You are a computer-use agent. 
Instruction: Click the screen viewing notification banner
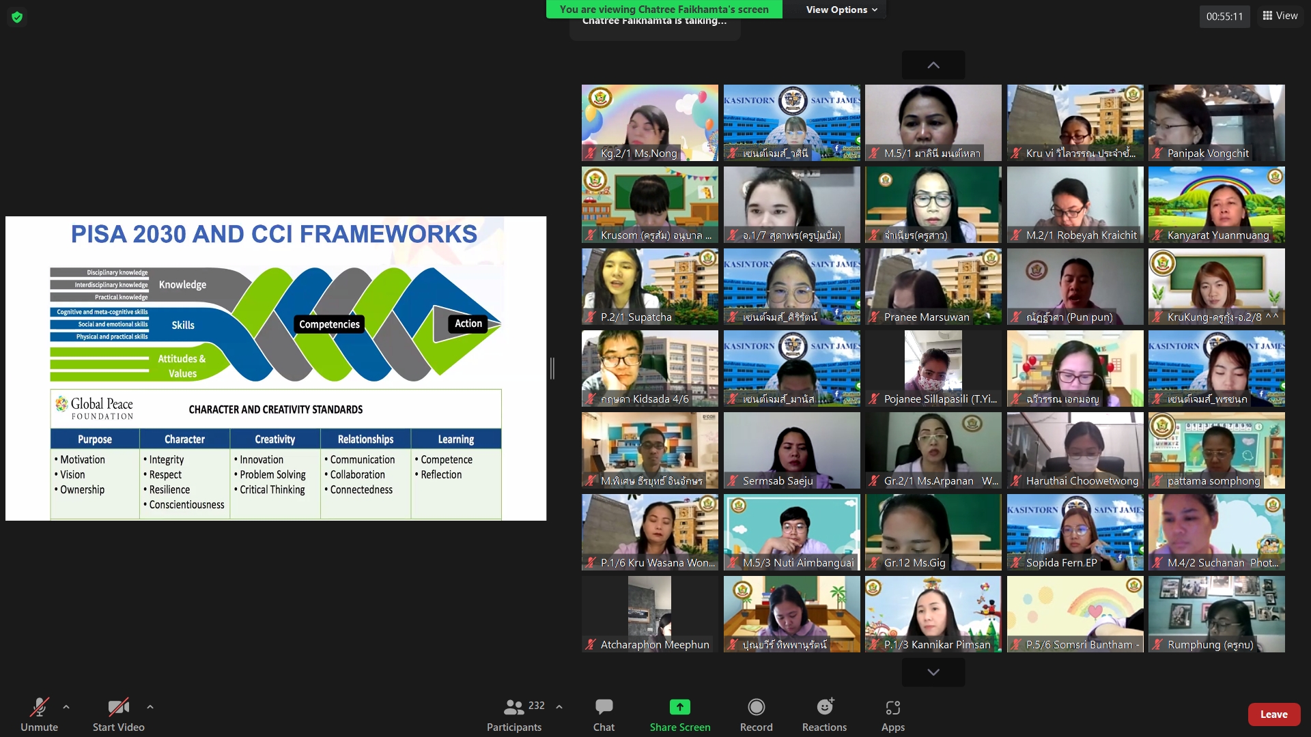(x=664, y=10)
